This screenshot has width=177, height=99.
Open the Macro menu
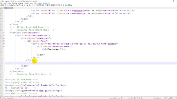click(x=32, y=3)
